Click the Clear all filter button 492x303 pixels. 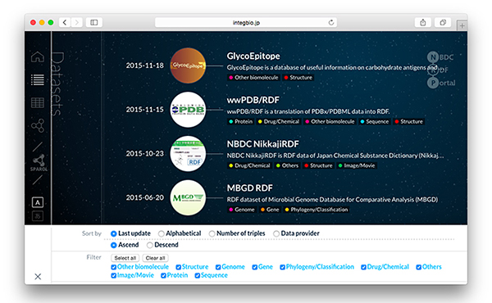point(155,258)
